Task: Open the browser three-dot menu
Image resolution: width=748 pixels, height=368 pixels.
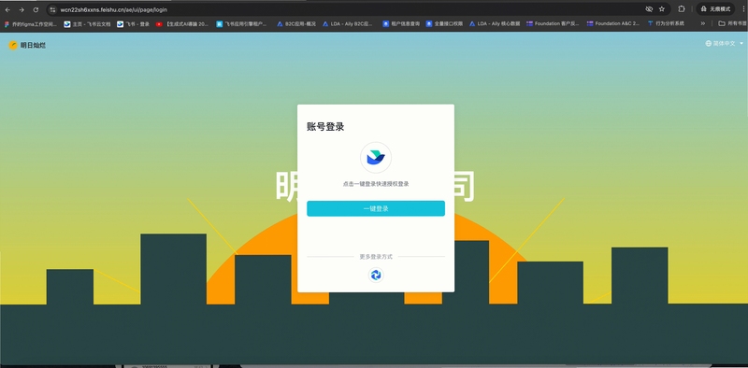Action: click(x=743, y=9)
